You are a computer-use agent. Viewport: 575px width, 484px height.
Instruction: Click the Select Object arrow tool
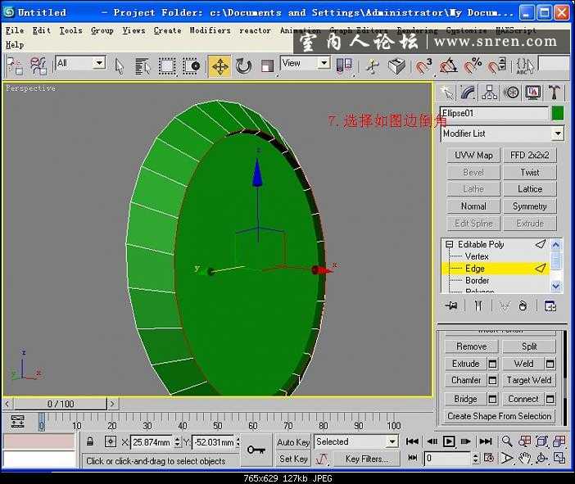[x=120, y=66]
